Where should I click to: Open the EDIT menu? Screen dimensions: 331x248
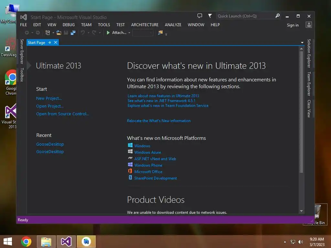point(37,25)
